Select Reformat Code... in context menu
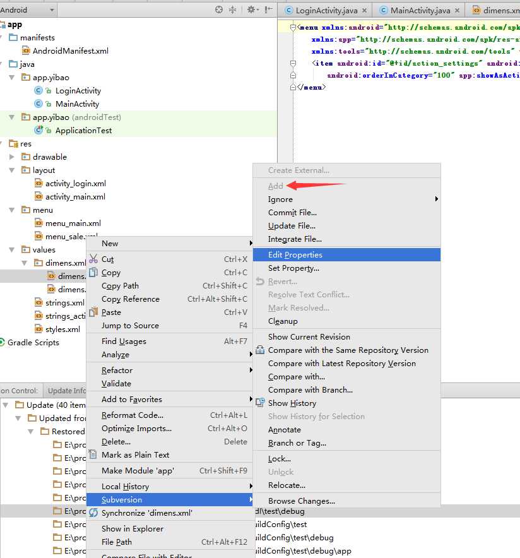This screenshot has height=558, width=520. click(x=132, y=415)
